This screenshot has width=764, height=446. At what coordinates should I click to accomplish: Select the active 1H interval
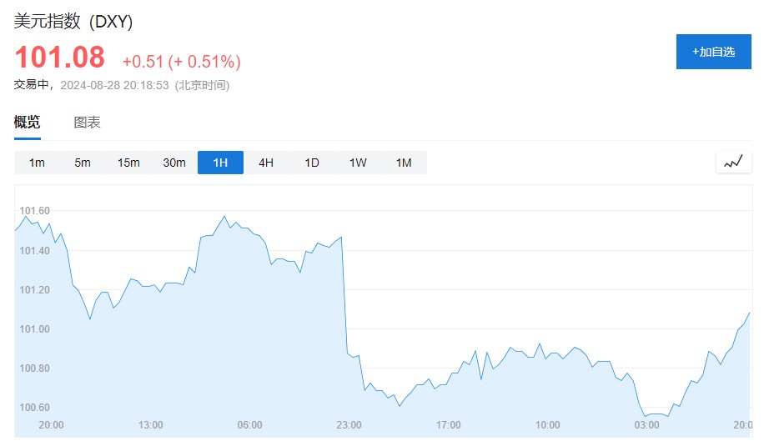click(x=220, y=163)
